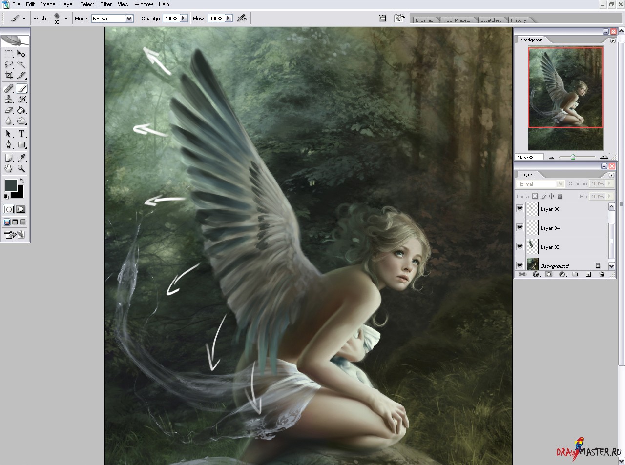Open the Image menu
Image resolution: width=625 pixels, height=465 pixels.
click(48, 4)
